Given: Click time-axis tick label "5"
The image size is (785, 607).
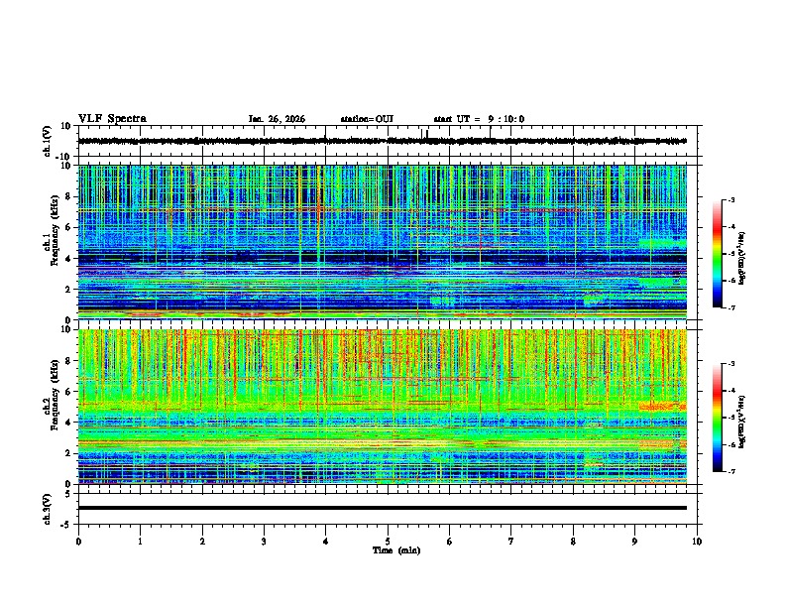Looking at the screenshot, I should coord(388,542).
